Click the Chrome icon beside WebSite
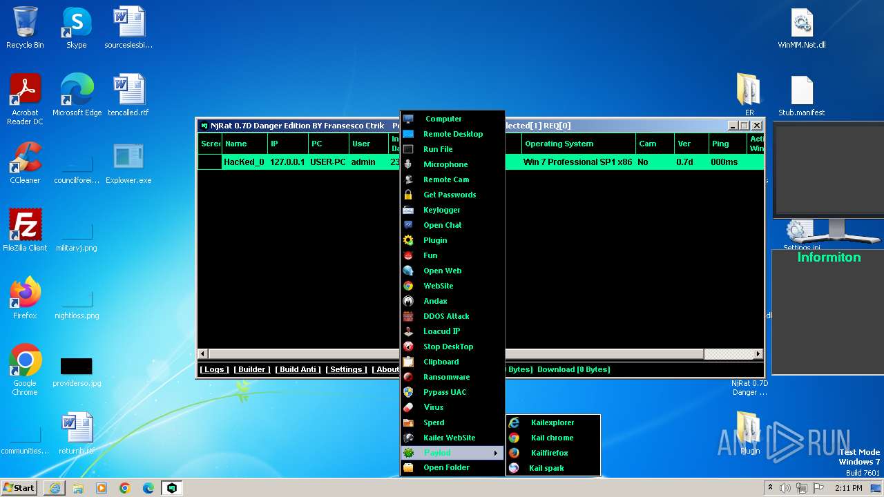Screen dimensions: 884x497 408,286
